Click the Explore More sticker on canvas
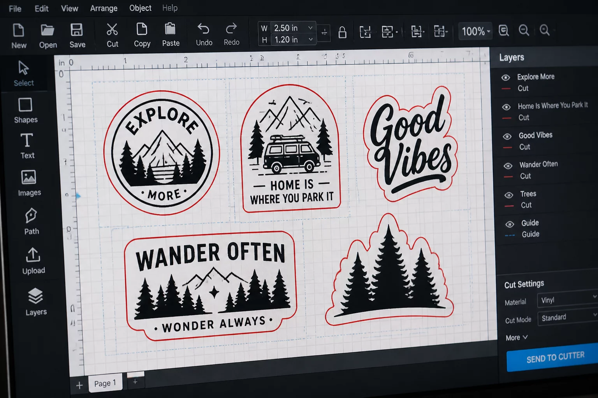Viewport: 598px width, 398px height. [162, 152]
